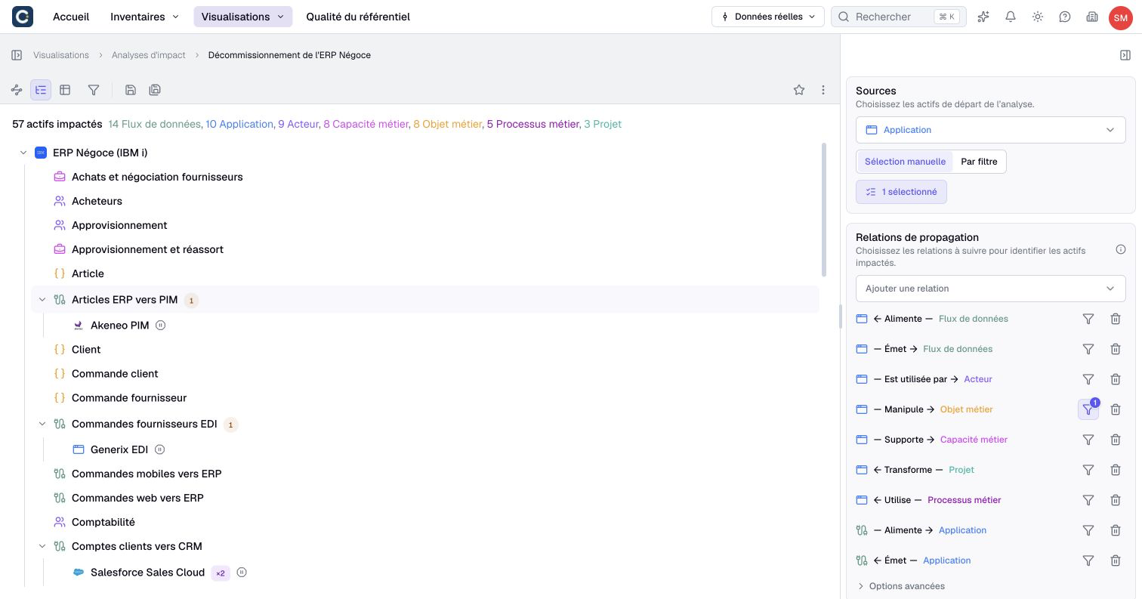Image resolution: width=1142 pixels, height=599 pixels.
Task: Open the filter icon in the toolbar
Action: 94,90
